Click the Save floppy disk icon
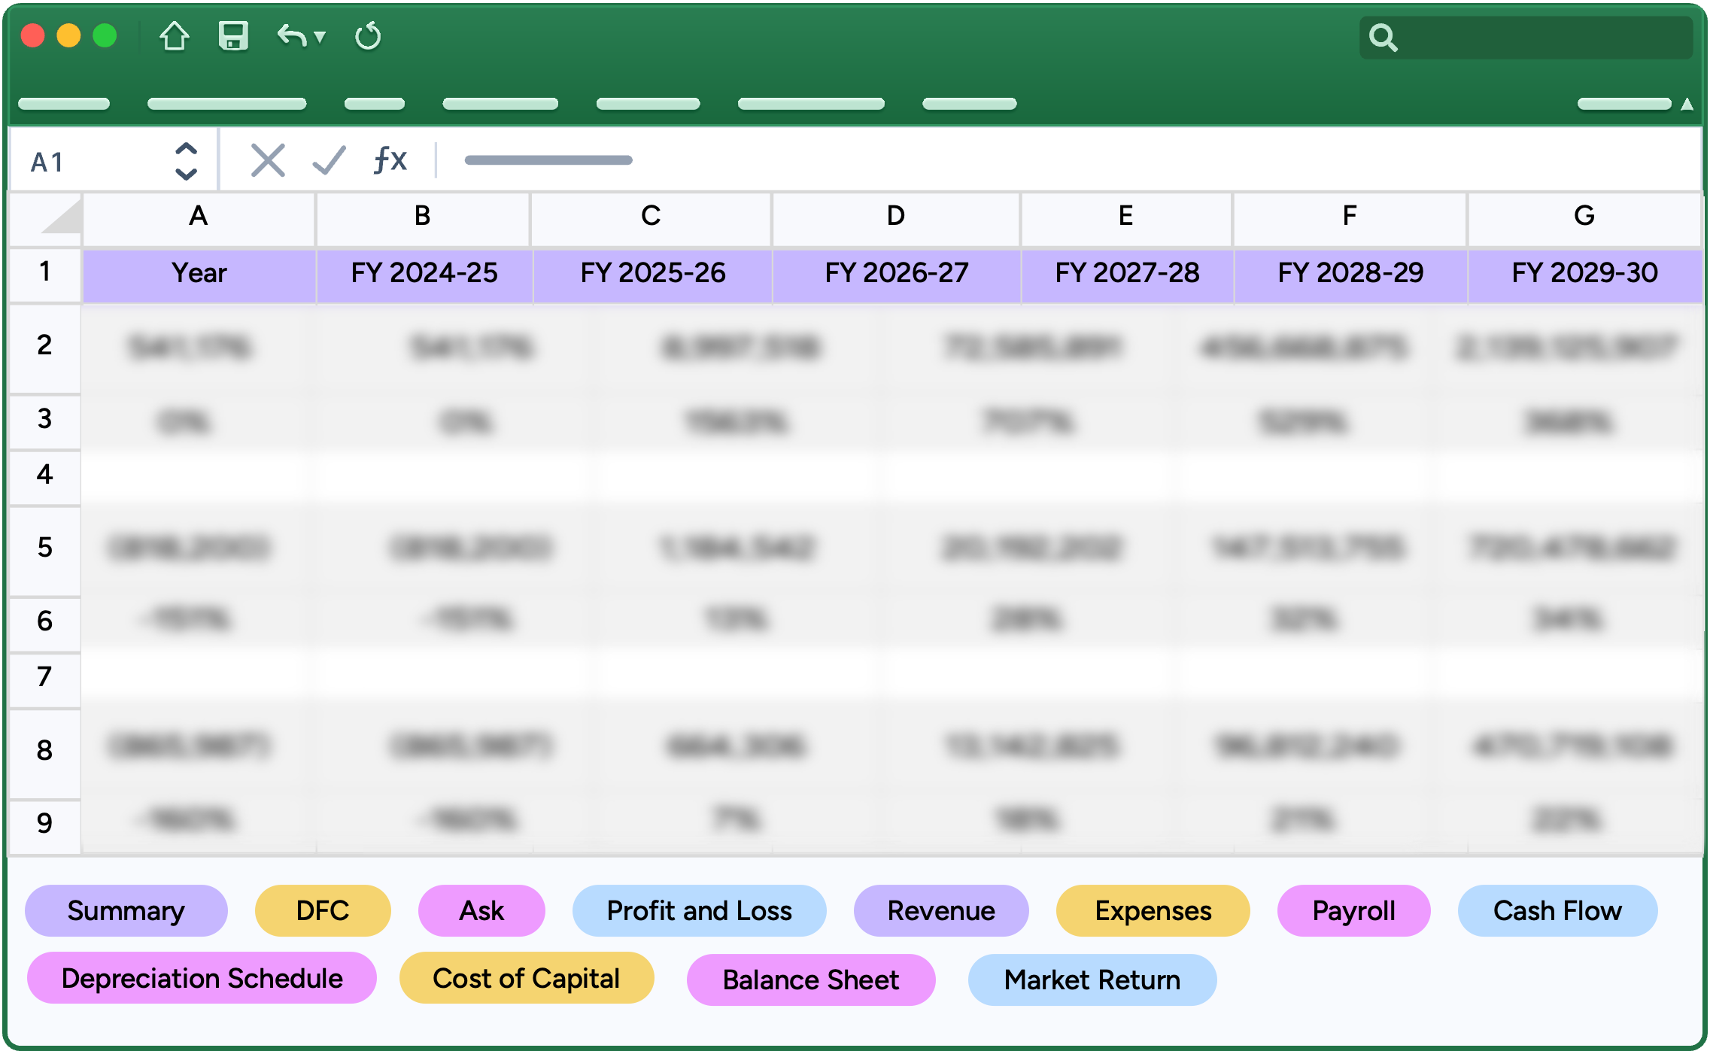The width and height of the screenshot is (1710, 1051). pyautogui.click(x=233, y=35)
